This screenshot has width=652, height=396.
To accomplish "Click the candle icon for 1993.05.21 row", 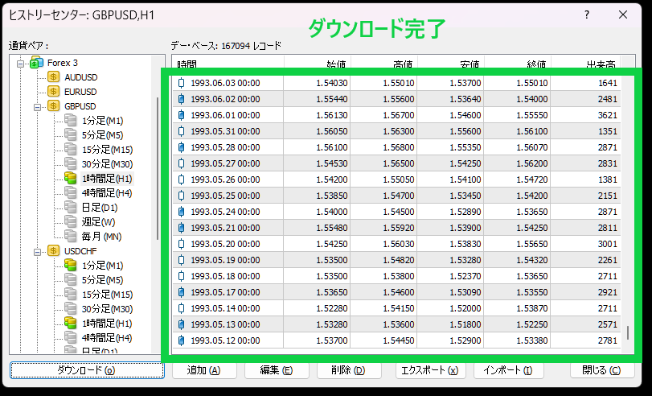I will click(x=181, y=228).
